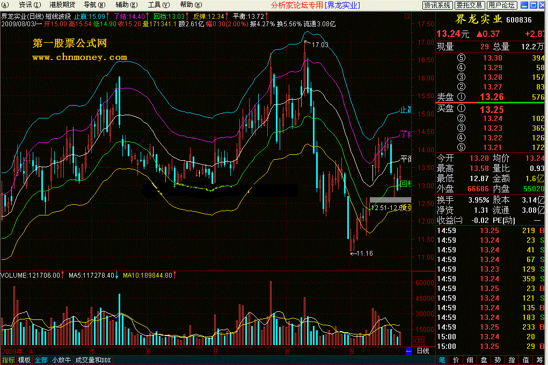
Task: Open the 港股期货 menu
Action: click(x=62, y=5)
